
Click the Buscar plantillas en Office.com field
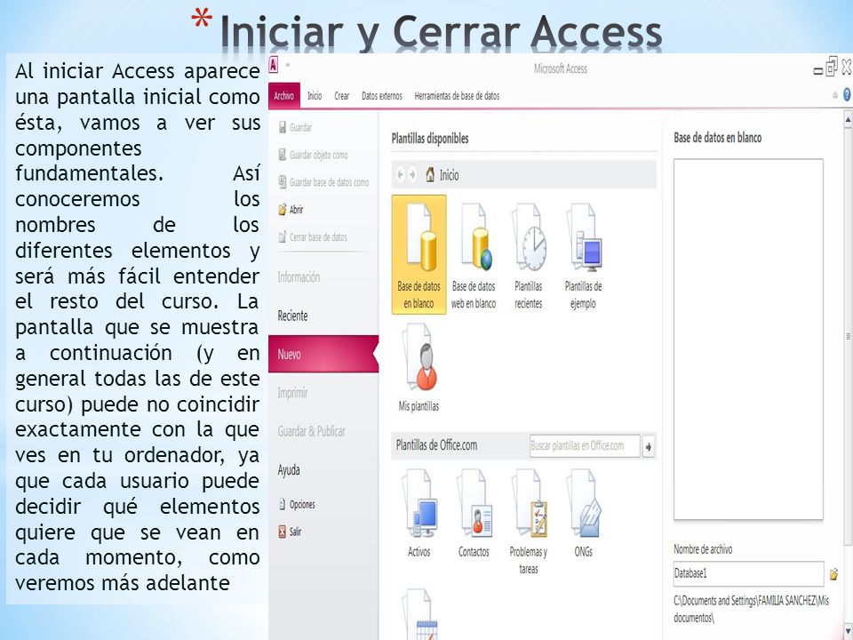click(585, 446)
